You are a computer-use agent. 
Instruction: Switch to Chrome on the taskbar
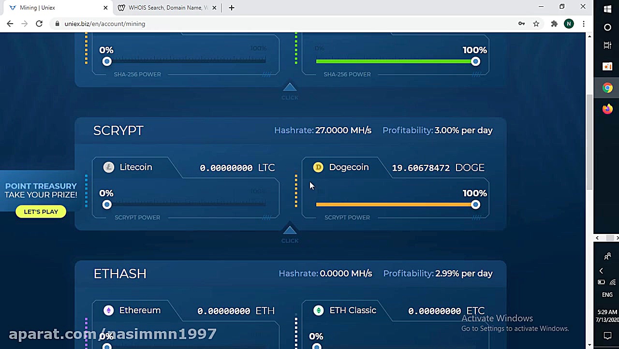point(607,88)
